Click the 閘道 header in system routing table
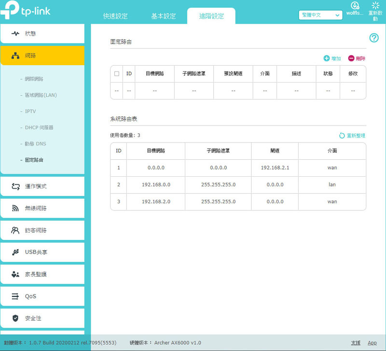 (275, 151)
